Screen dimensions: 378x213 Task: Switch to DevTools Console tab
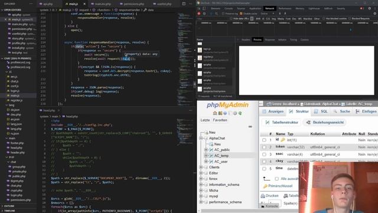coord(229,8)
